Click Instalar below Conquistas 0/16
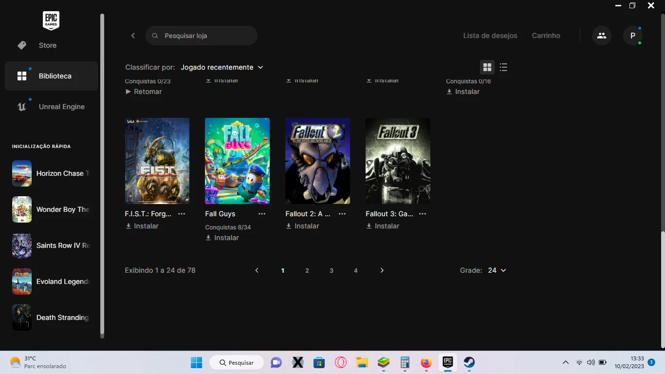665x374 pixels. pos(463,92)
